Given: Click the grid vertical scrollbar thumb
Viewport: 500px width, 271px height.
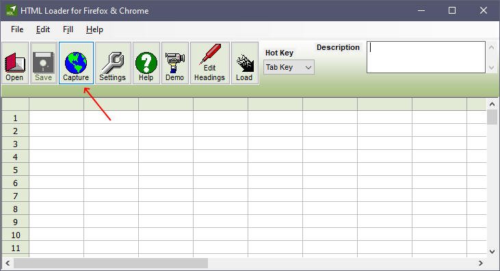Looking at the screenshot, I should click(x=492, y=117).
